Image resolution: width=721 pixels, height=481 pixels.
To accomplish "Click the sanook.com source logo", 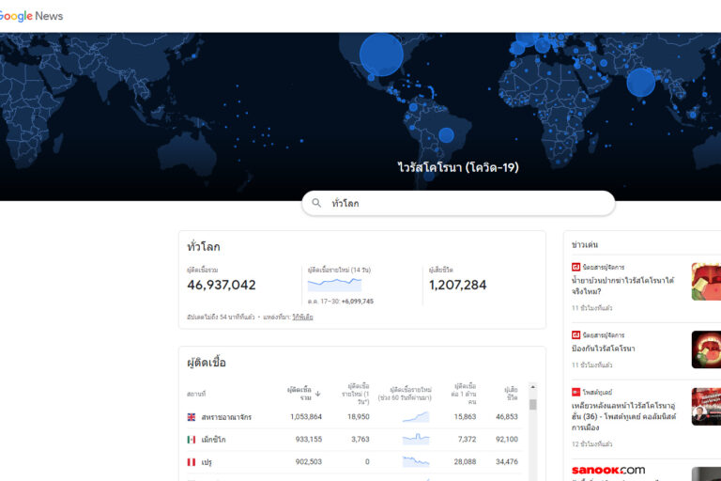I will (x=607, y=470).
